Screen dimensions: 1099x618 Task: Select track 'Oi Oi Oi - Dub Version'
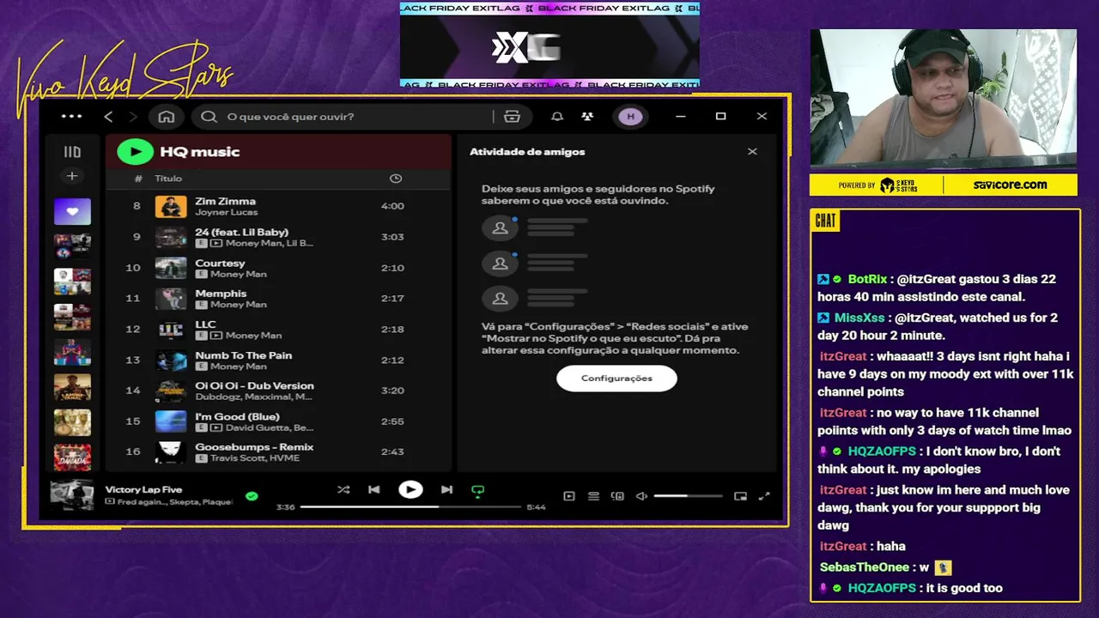click(254, 385)
